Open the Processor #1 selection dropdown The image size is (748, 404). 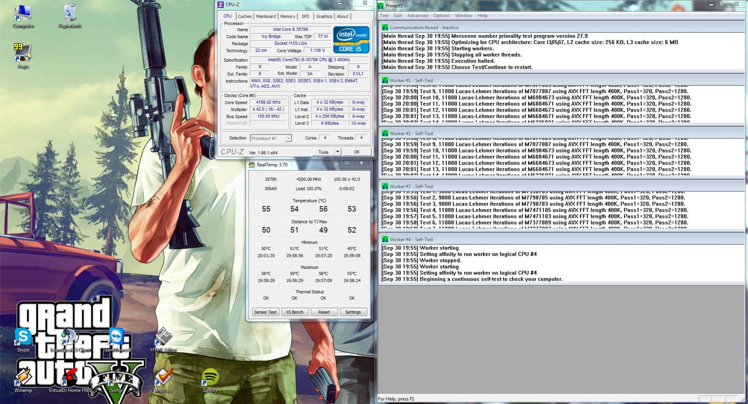[271, 138]
